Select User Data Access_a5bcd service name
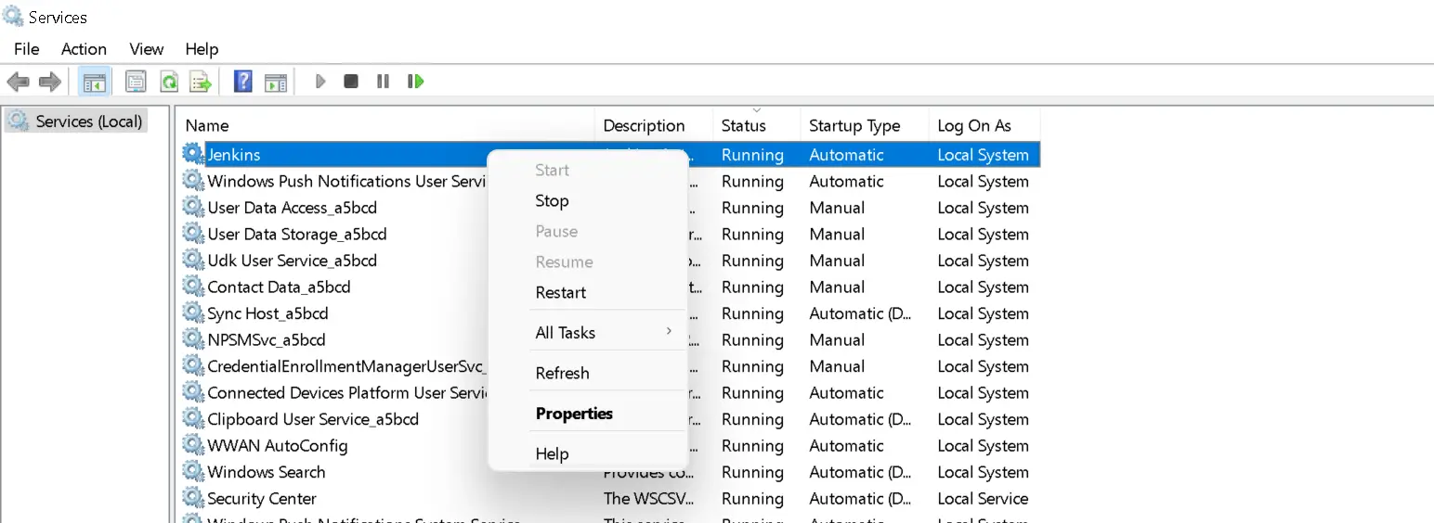Image resolution: width=1434 pixels, height=523 pixels. 292,207
